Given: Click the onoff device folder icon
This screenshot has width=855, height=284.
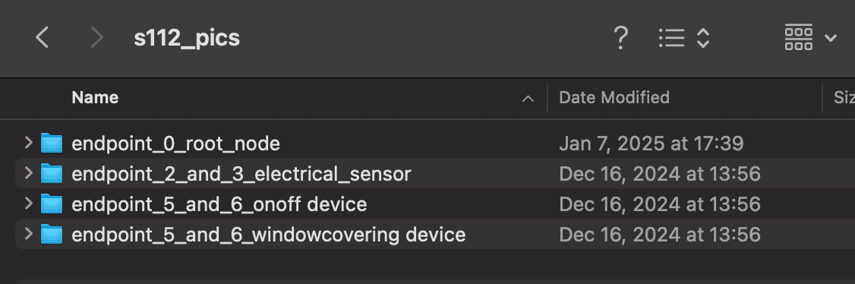Looking at the screenshot, I should pyautogui.click(x=52, y=204).
